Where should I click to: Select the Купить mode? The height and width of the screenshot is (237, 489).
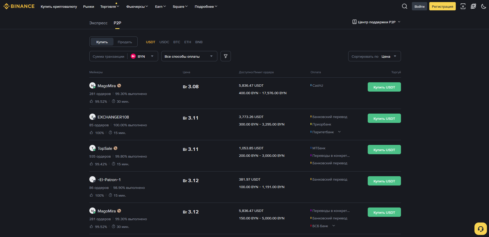tap(102, 42)
